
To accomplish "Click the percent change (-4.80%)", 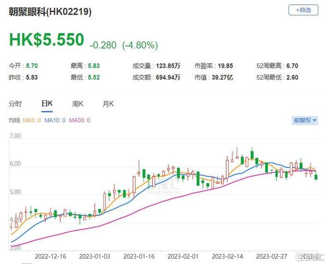I will click(140, 45).
